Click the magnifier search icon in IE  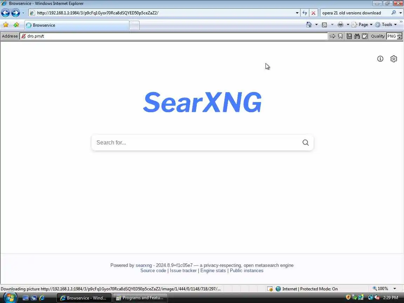(x=393, y=13)
